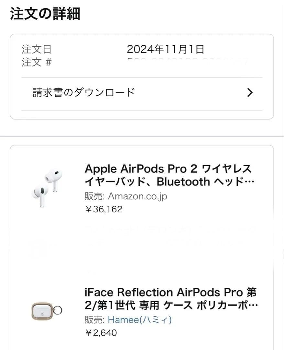Image resolution: width=284 pixels, height=350 pixels.
Task: Click the key ring on the iFace case image
Action: [x=58, y=310]
